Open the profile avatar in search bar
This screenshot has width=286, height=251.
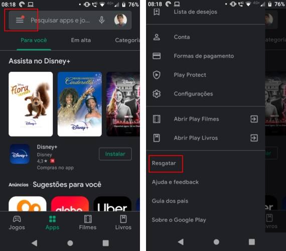[120, 20]
